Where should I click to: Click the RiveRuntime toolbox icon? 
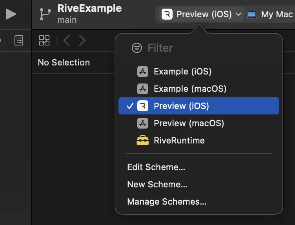(x=143, y=140)
